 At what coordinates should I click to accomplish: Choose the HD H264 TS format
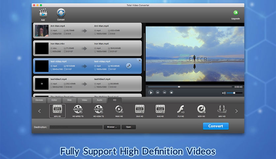click(x=99, y=111)
